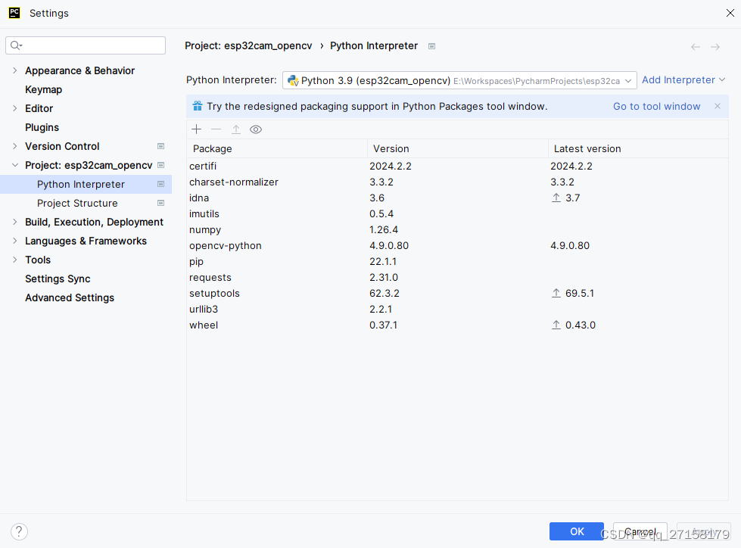This screenshot has height=548, width=741.
Task: Collapse Project: esp32cam_opencv section
Action: [x=14, y=165]
